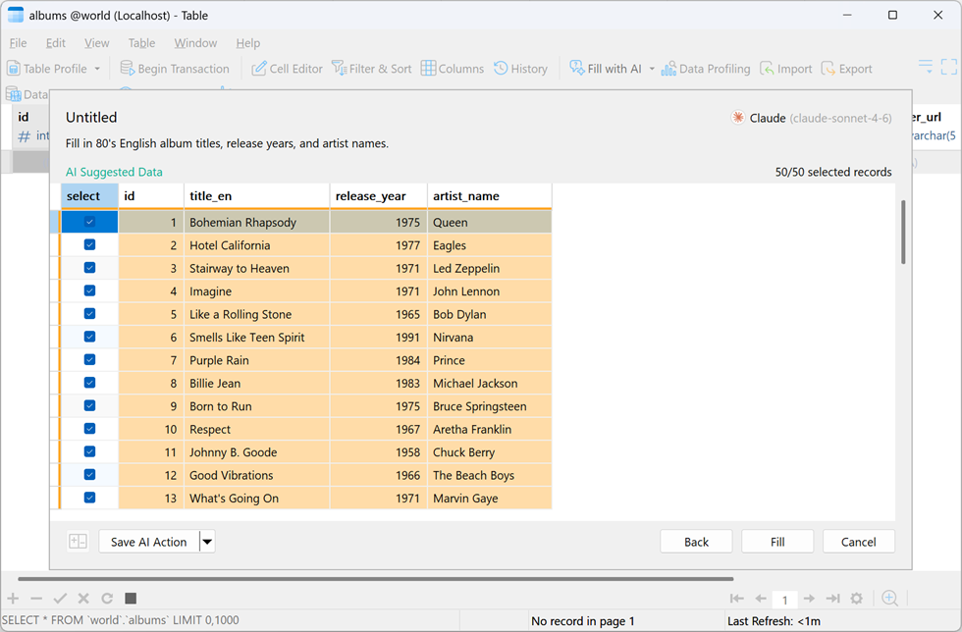Uncheck the Billie Jean row checkbox
Viewport: 962px width, 632px height.
pos(89,383)
